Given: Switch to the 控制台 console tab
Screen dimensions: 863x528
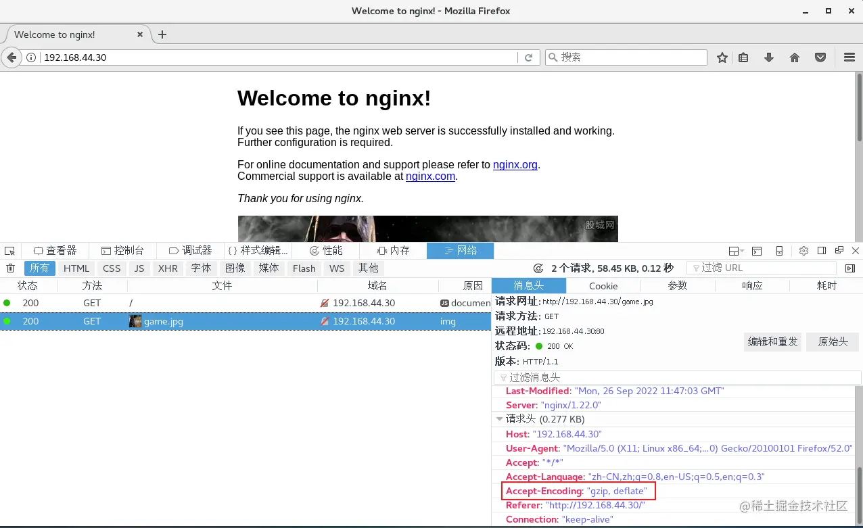Looking at the screenshot, I should click(x=123, y=251).
